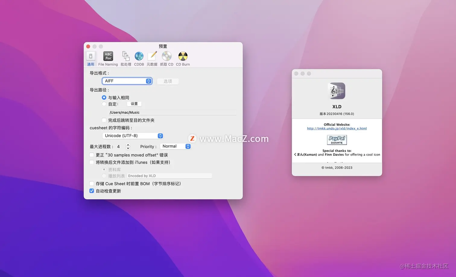Open the 抓取 CD rip preferences tab
Screen dimensions: 456x277
166,59
